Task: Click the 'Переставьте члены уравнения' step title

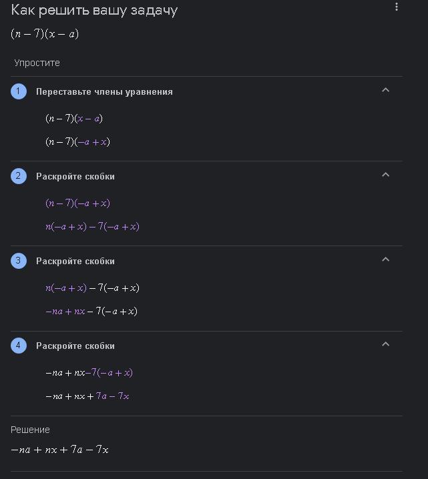Action: [x=104, y=92]
